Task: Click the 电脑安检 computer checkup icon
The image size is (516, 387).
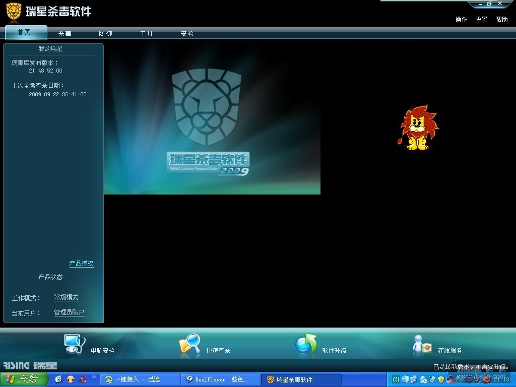Action: (75, 344)
